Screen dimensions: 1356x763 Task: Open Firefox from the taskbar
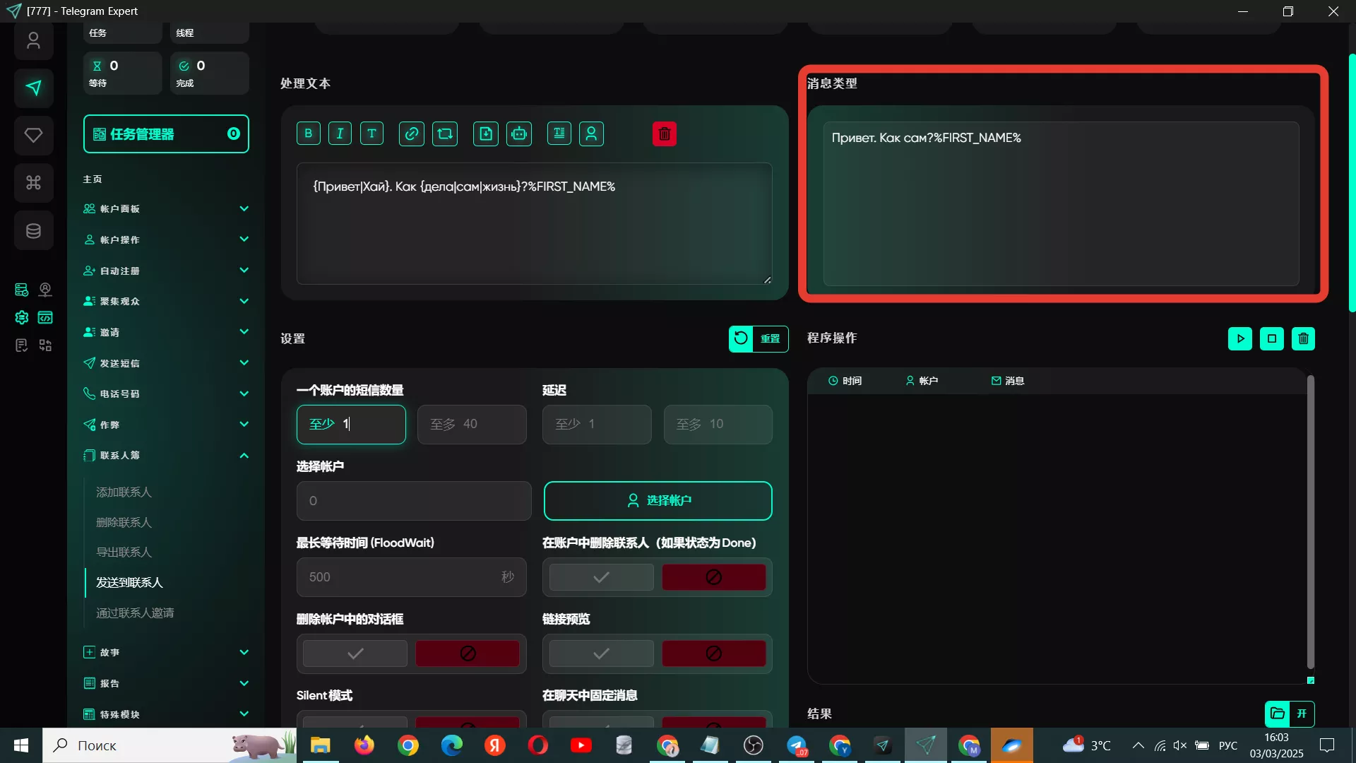tap(364, 745)
